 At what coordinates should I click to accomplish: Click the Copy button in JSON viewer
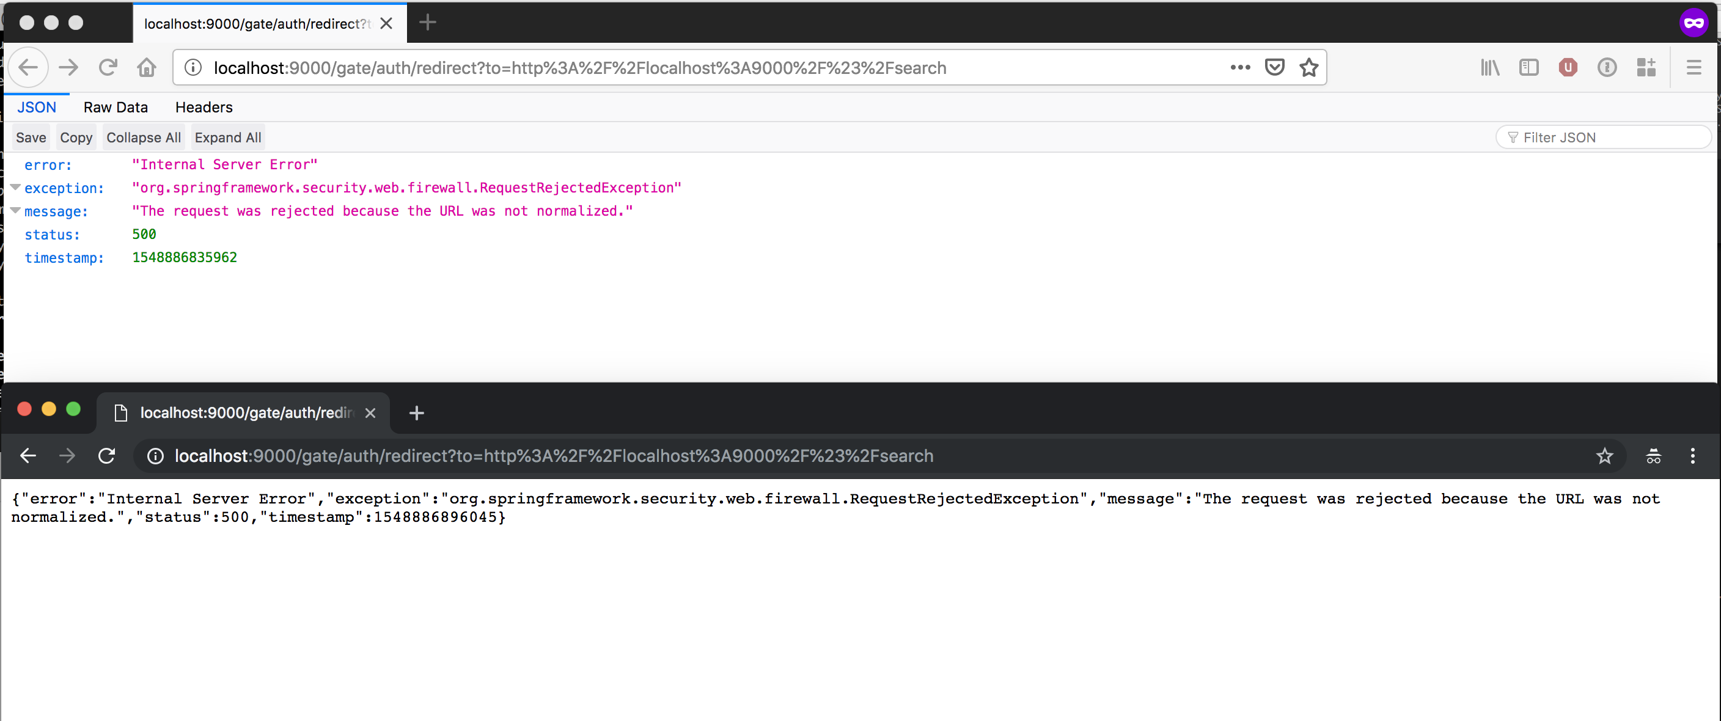(76, 137)
